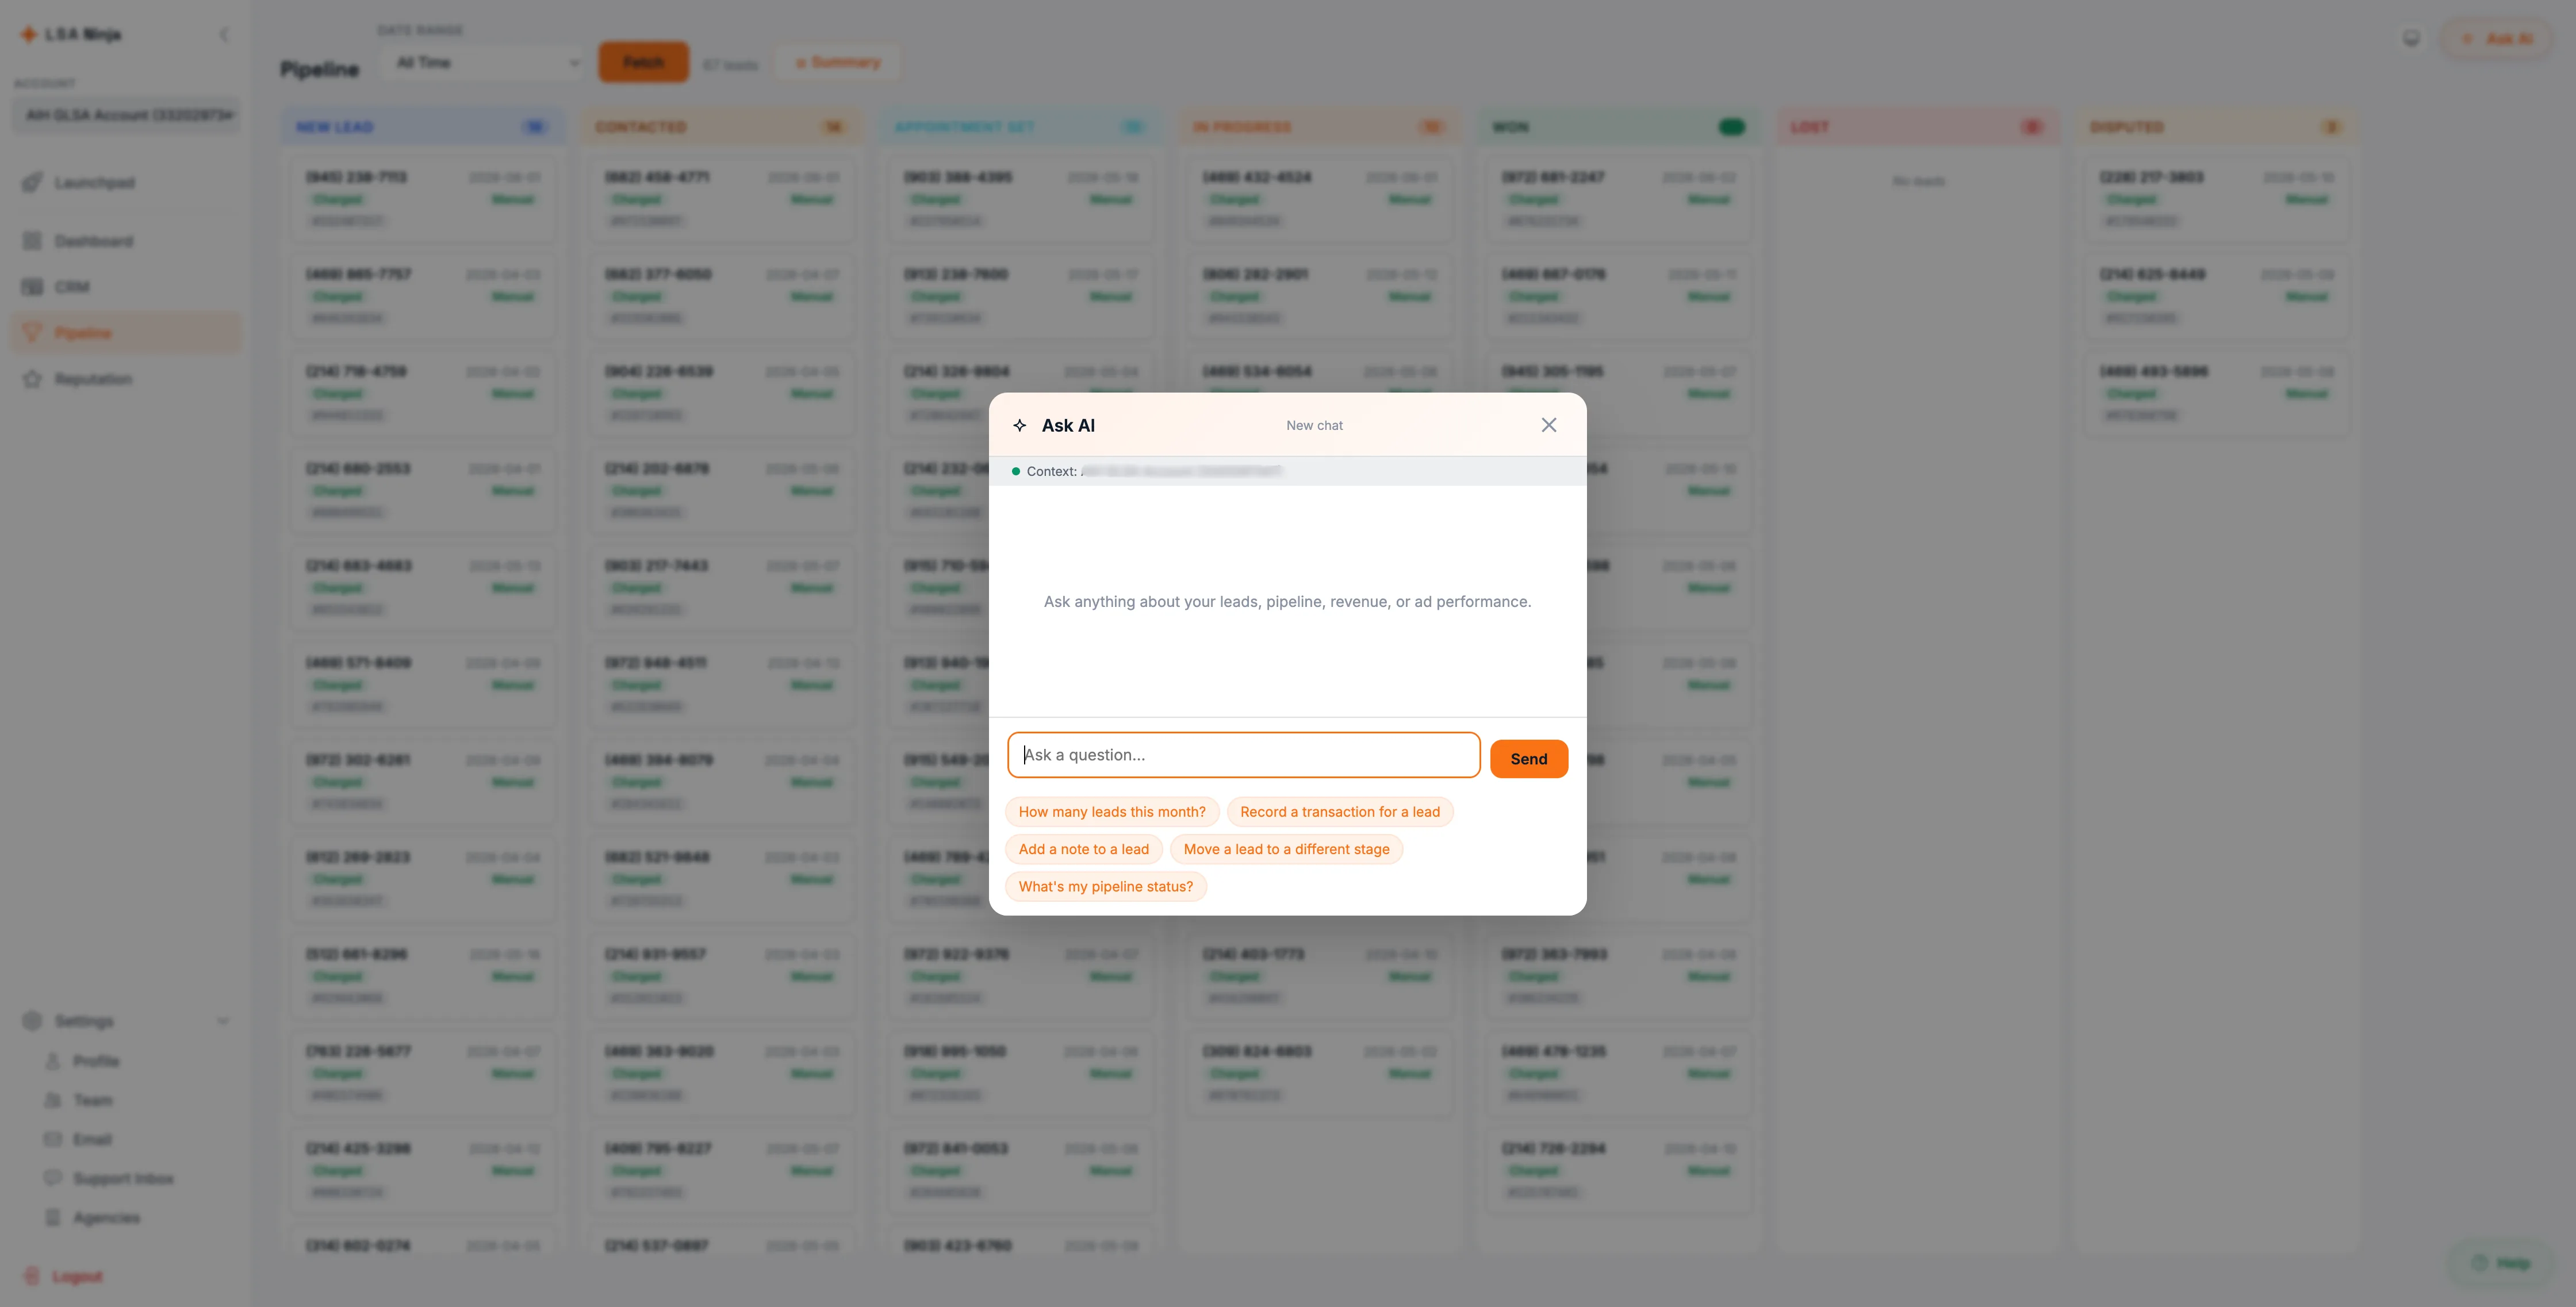Screen dimensions: 2576x1307
Task: Click the DISPUTED column header
Action: tap(2216, 127)
